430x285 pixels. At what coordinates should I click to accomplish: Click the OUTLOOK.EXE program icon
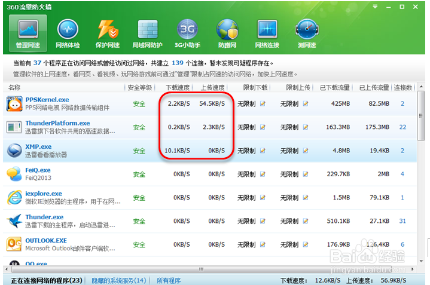coord(14,244)
